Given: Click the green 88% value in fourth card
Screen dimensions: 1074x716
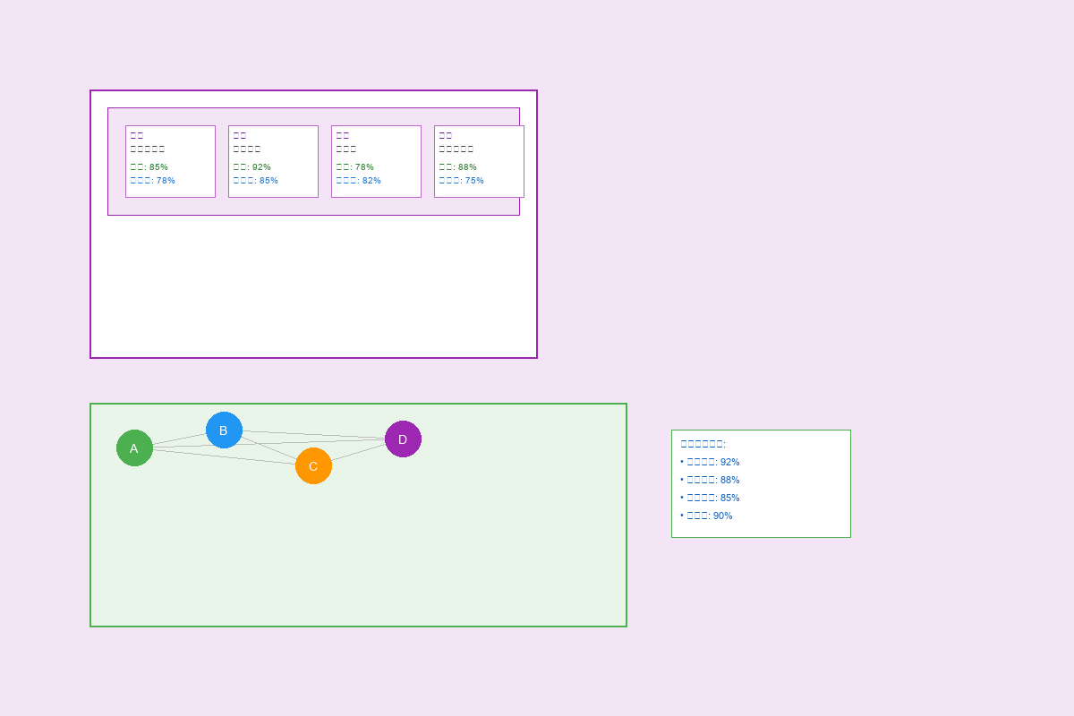Looking at the screenshot, I should (458, 167).
